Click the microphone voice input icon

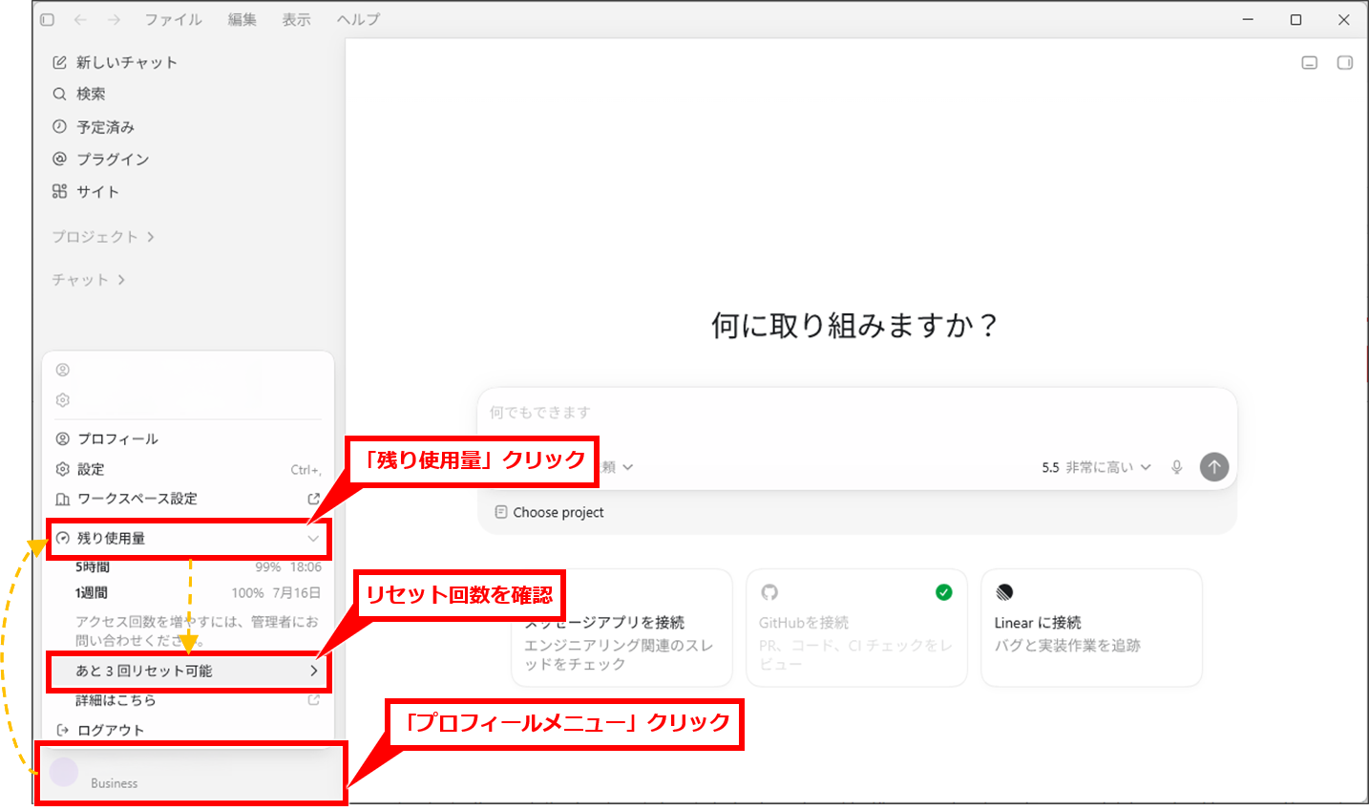(1176, 467)
